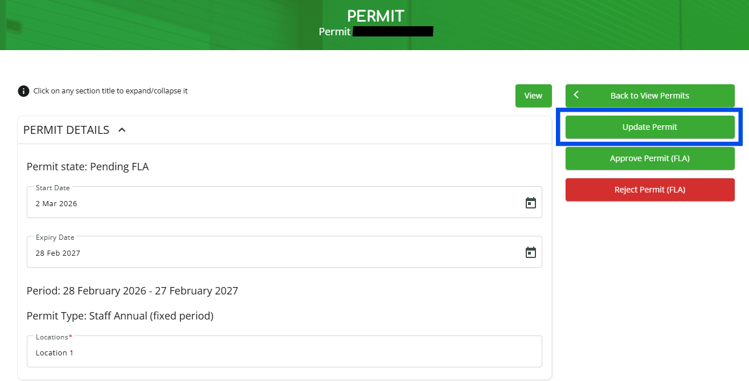Click the Update Permit button
The height and width of the screenshot is (381, 749).
[x=649, y=127]
